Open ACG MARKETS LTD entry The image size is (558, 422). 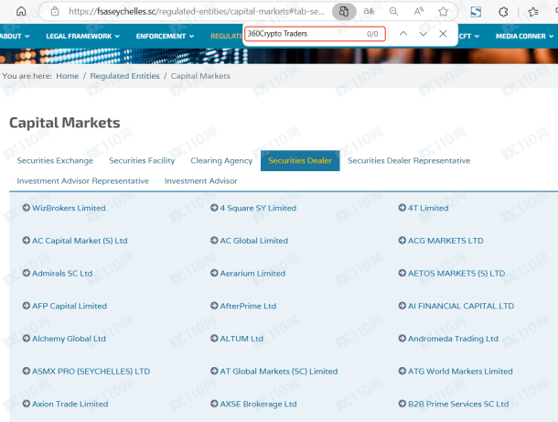[x=445, y=241]
